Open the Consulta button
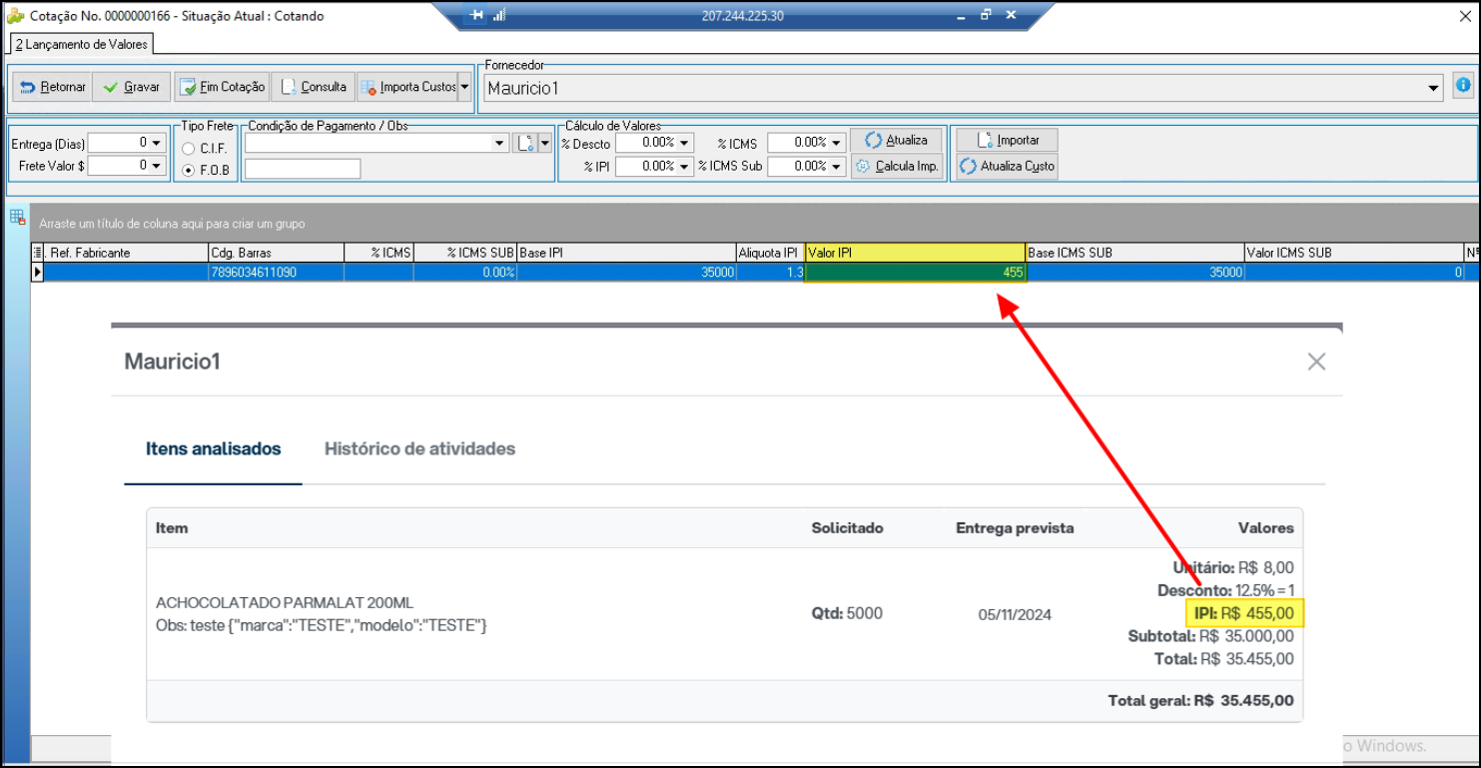 pos(313,87)
